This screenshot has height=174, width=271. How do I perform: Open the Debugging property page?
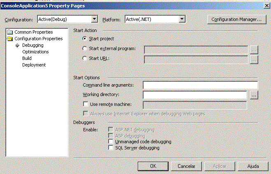[33, 45]
